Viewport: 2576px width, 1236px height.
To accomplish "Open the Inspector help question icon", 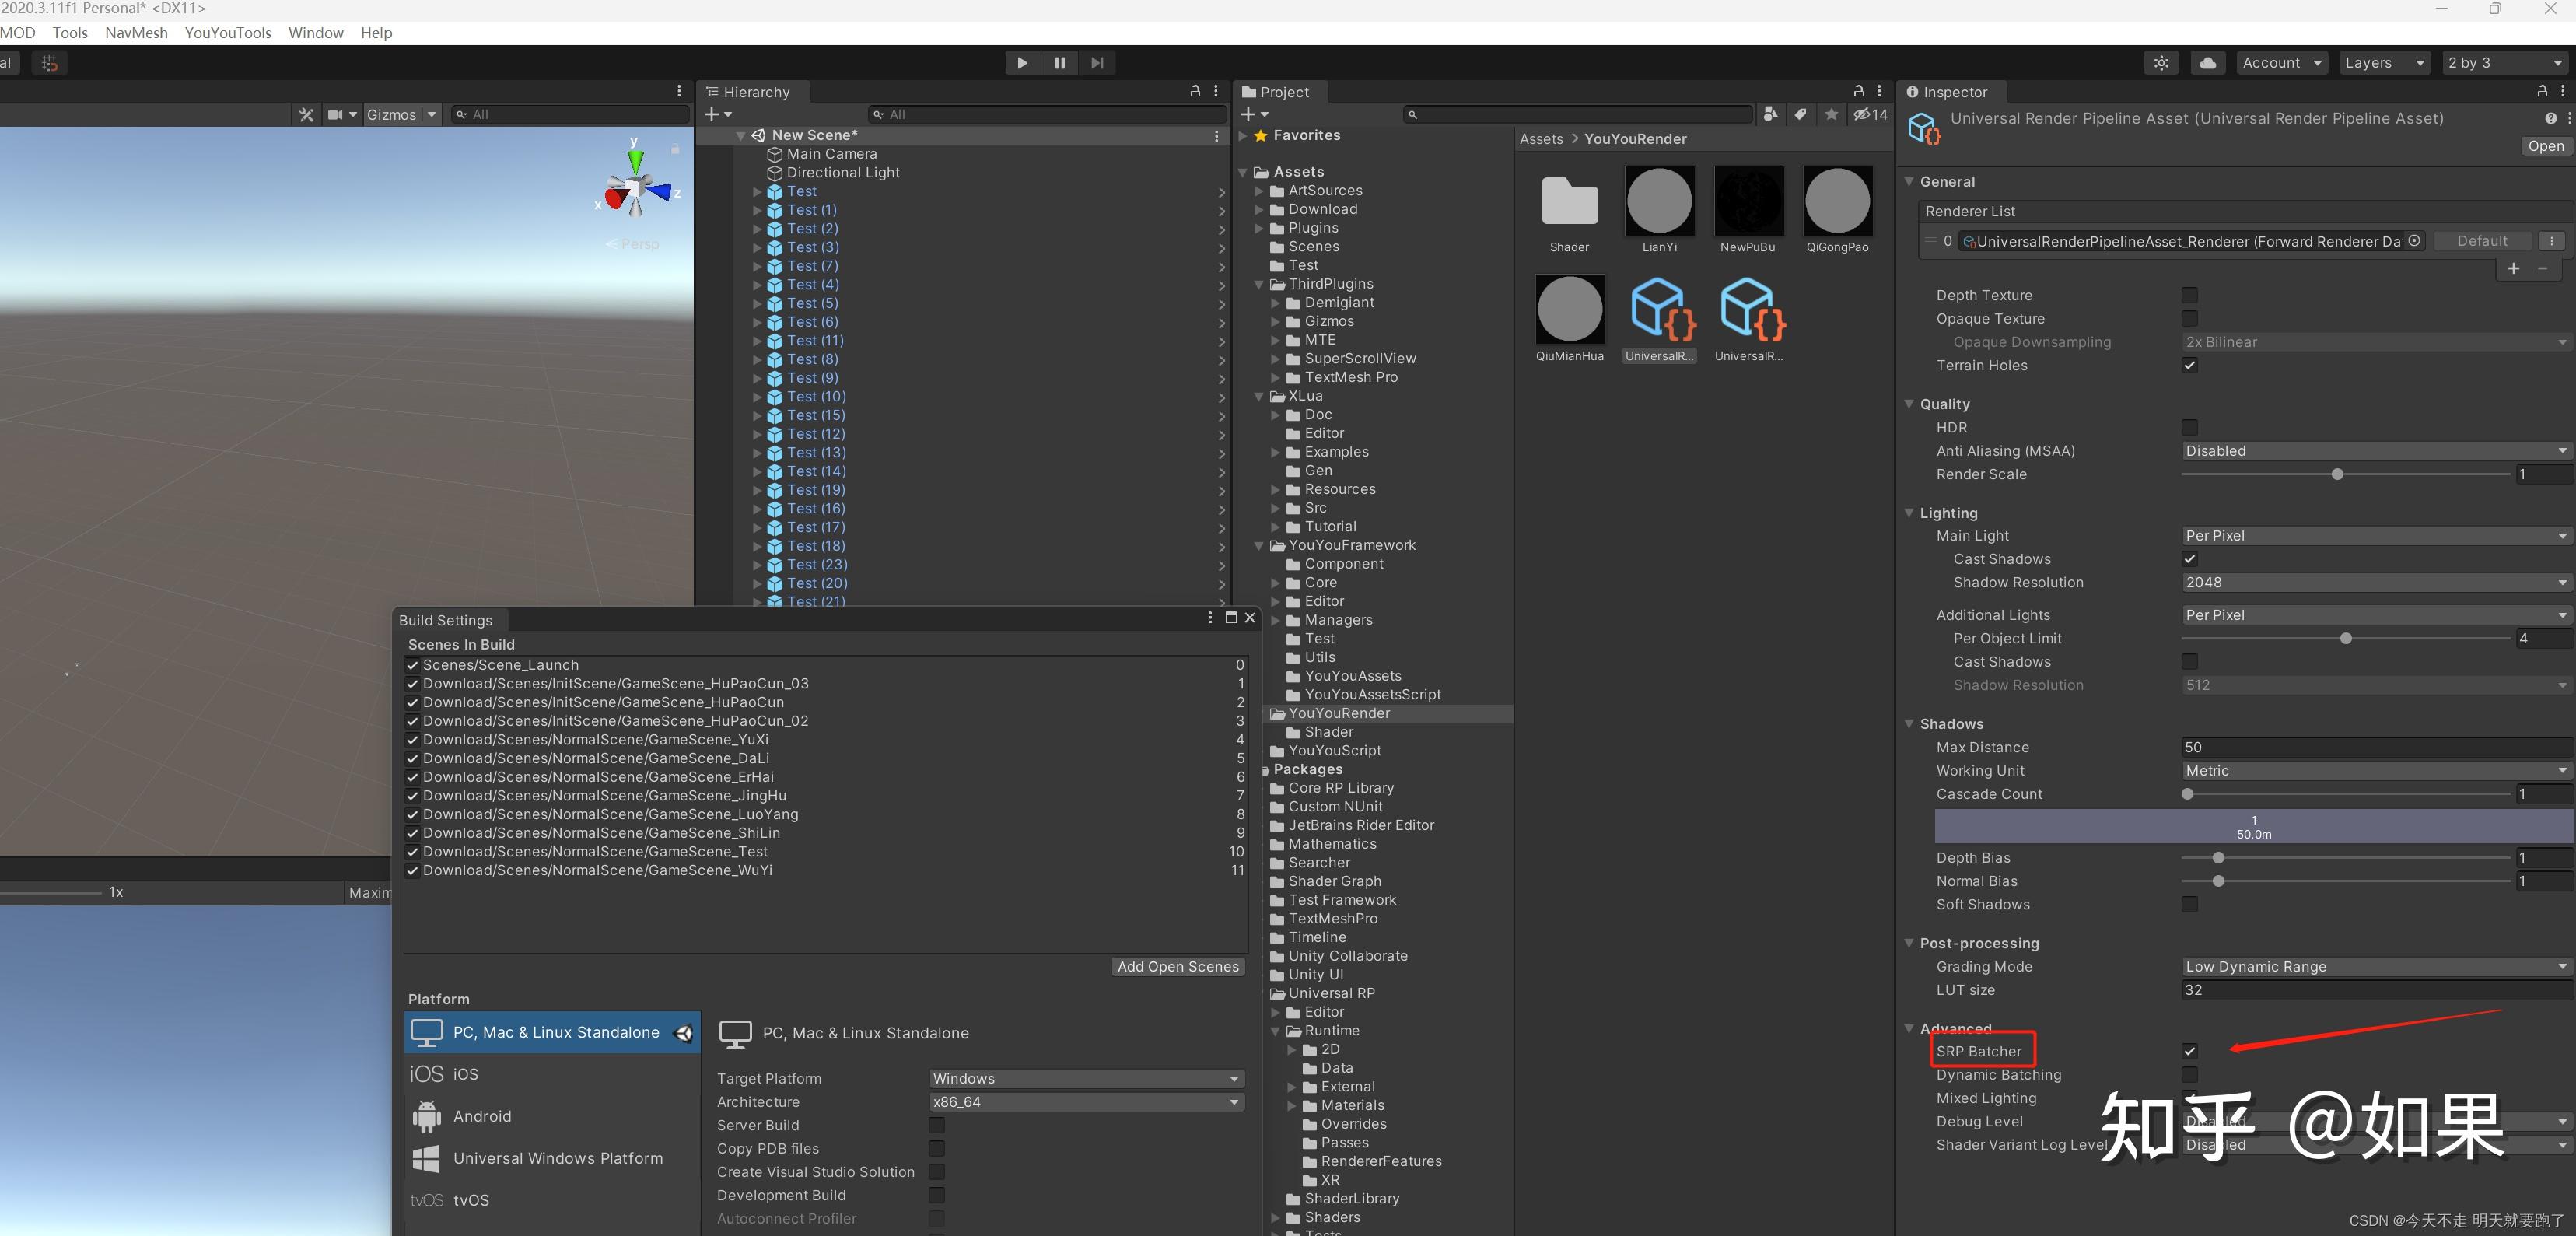I will (2551, 119).
